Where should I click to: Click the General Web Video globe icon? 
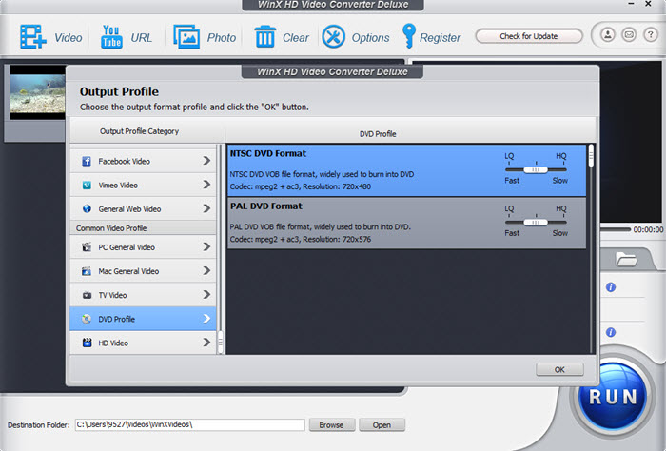(87, 209)
